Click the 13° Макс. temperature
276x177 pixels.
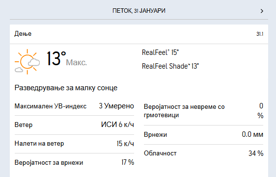pyautogui.click(x=67, y=59)
